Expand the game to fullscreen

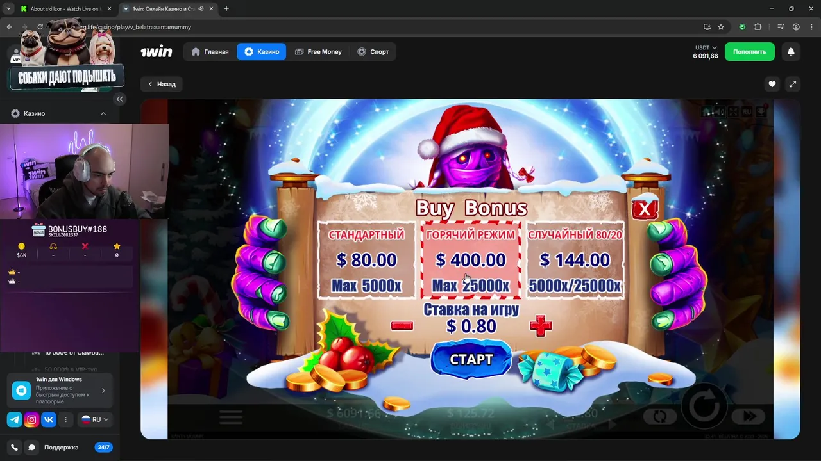(793, 84)
